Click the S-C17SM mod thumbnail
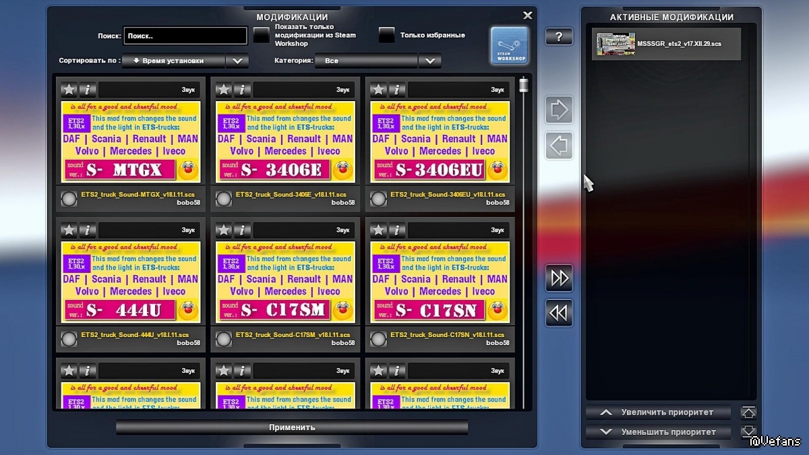This screenshot has height=455, width=809. pos(286,282)
